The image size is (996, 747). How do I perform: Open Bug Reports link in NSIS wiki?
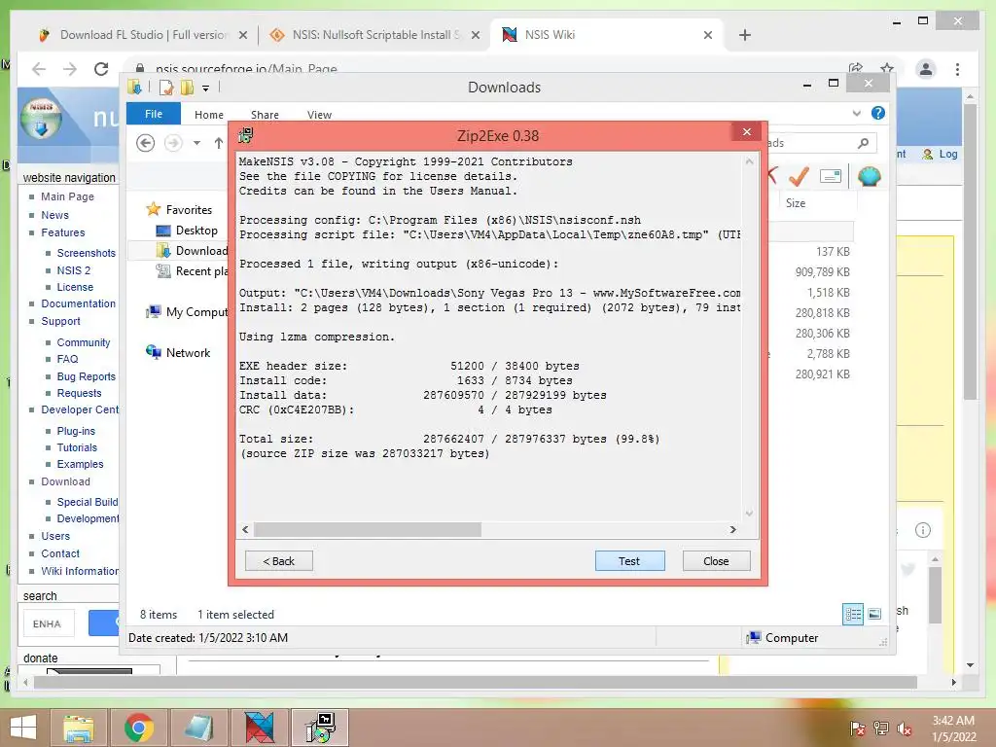click(x=87, y=376)
